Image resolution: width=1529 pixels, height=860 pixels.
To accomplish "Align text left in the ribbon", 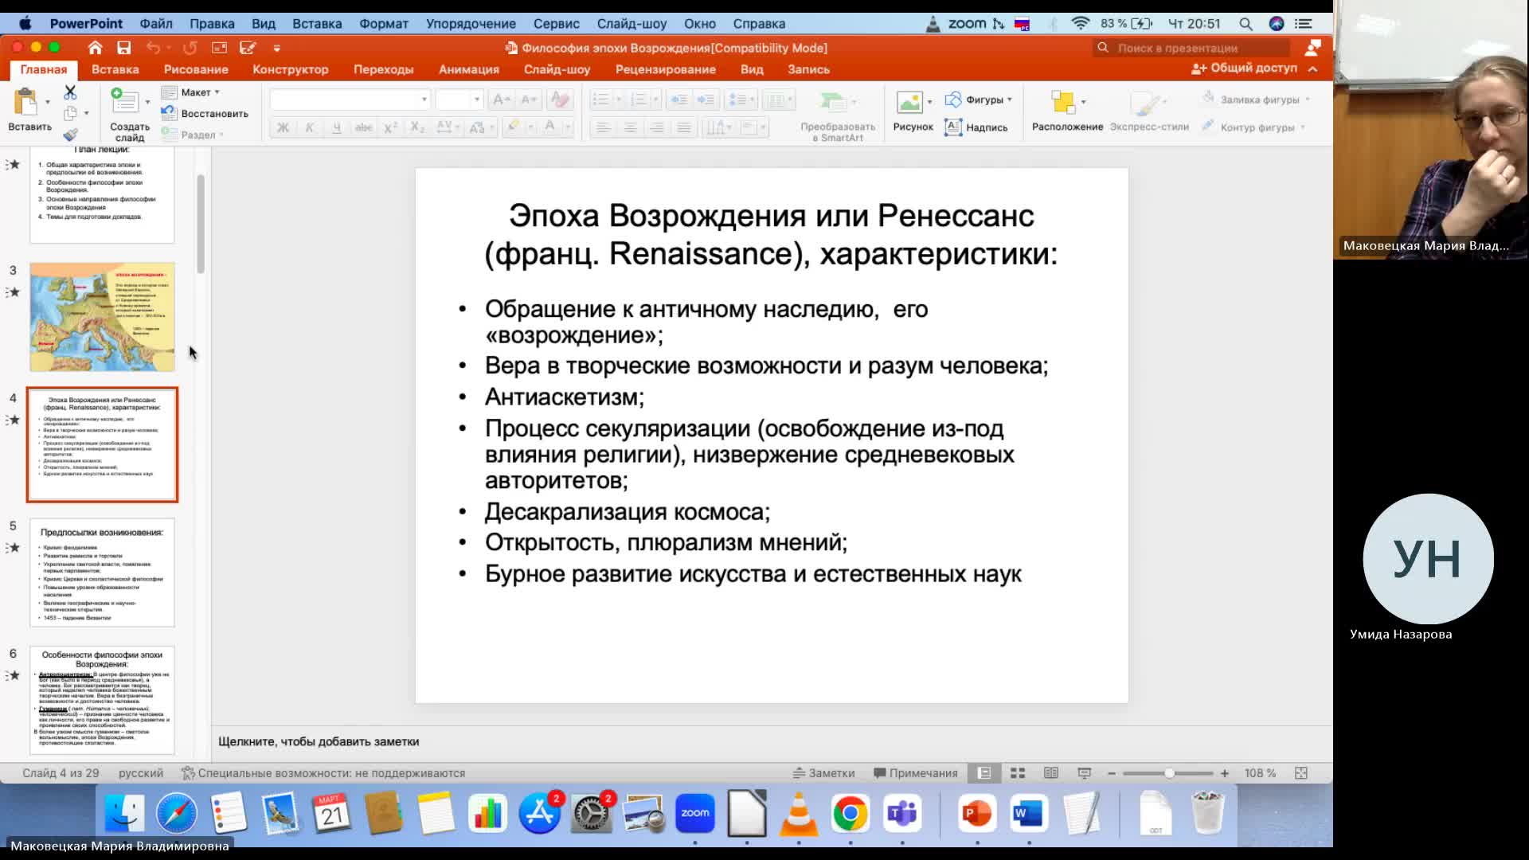I will pyautogui.click(x=604, y=127).
